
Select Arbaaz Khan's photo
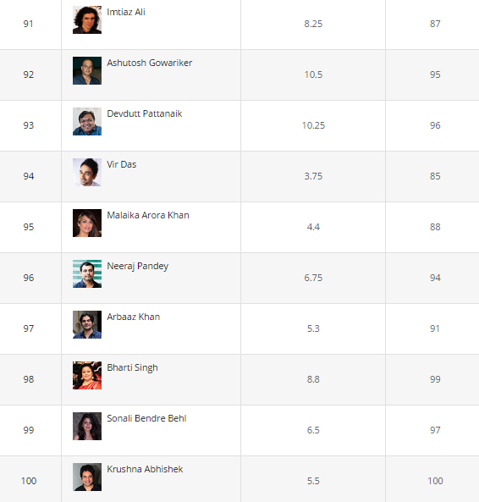pyautogui.click(x=87, y=324)
